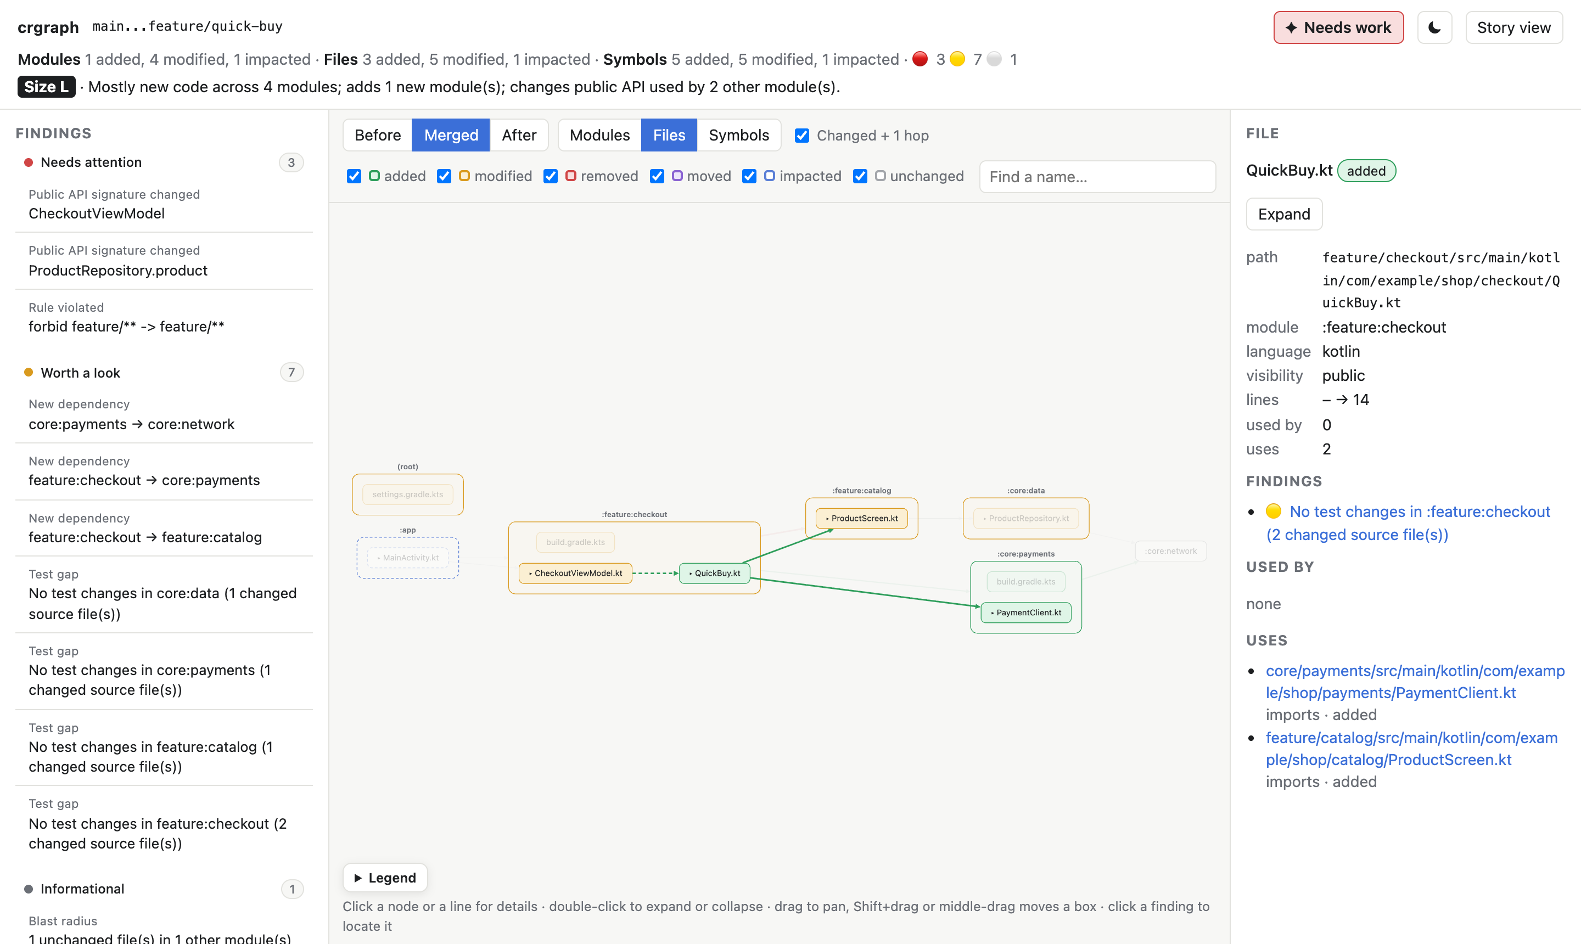Screen dimensions: 1581x944
Task: Select the PaymentClient.kt graph node
Action: 1025,613
